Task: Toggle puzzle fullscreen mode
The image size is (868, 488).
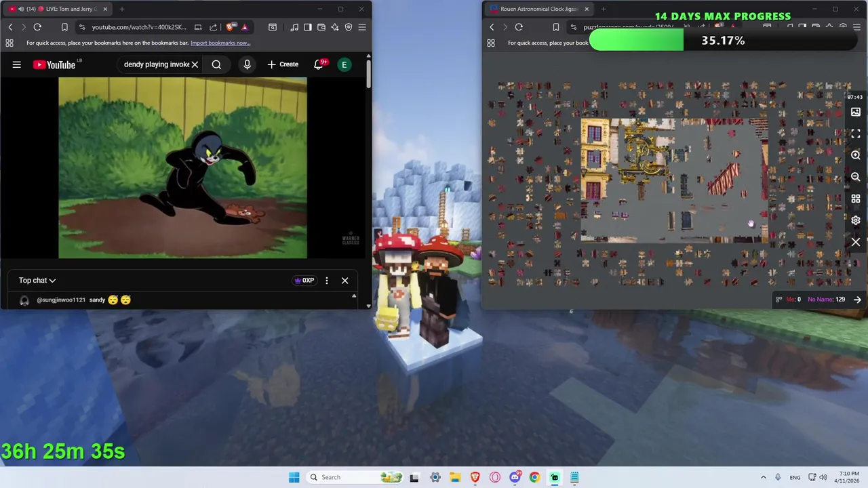Action: [856, 134]
